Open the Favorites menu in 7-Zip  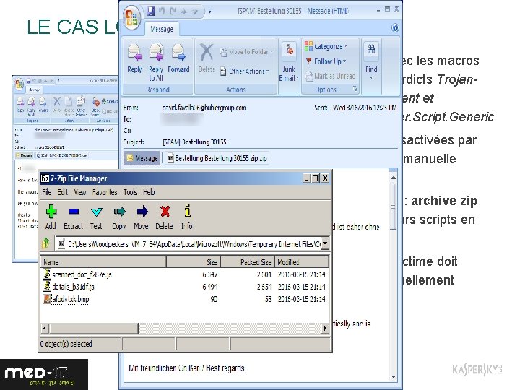click(x=105, y=192)
